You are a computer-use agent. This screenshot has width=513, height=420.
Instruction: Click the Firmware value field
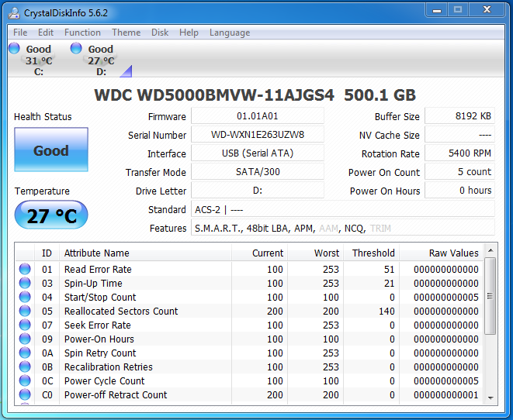pyautogui.click(x=257, y=116)
